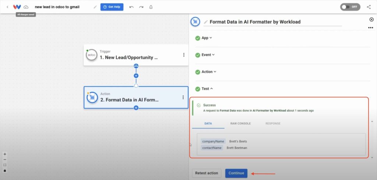Screen dimensions: 377x180
Task: Click Retest action button
Action: [x=207, y=173]
